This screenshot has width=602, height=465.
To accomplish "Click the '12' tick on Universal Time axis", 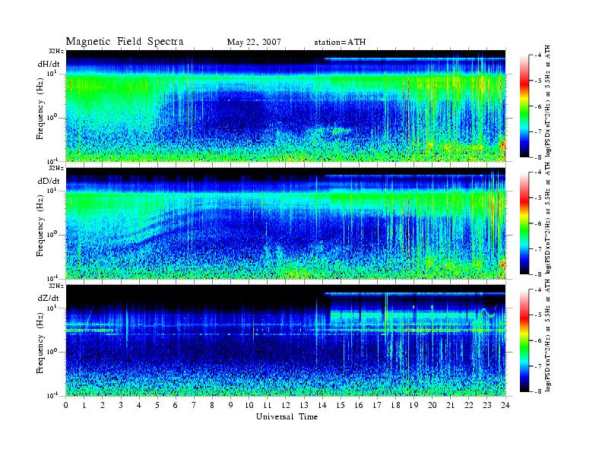I will pyautogui.click(x=286, y=405).
